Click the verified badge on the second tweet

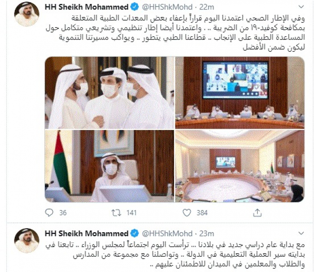click(x=135, y=233)
